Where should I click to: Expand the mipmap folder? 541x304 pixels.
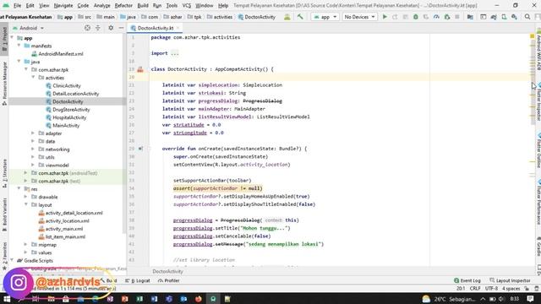pyautogui.click(x=26, y=245)
